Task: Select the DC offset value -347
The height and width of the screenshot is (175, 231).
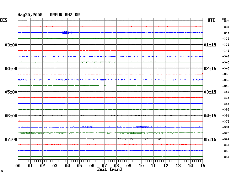Action: click(x=226, y=56)
